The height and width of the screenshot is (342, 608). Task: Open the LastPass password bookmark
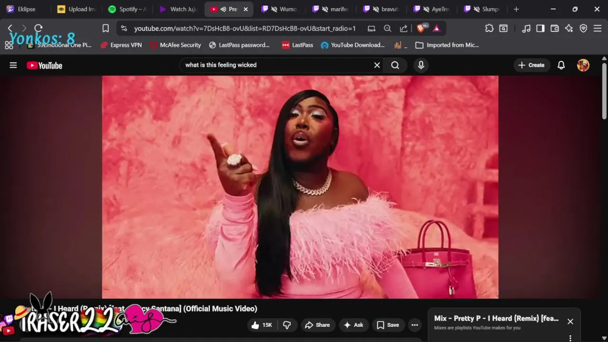pyautogui.click(x=238, y=45)
